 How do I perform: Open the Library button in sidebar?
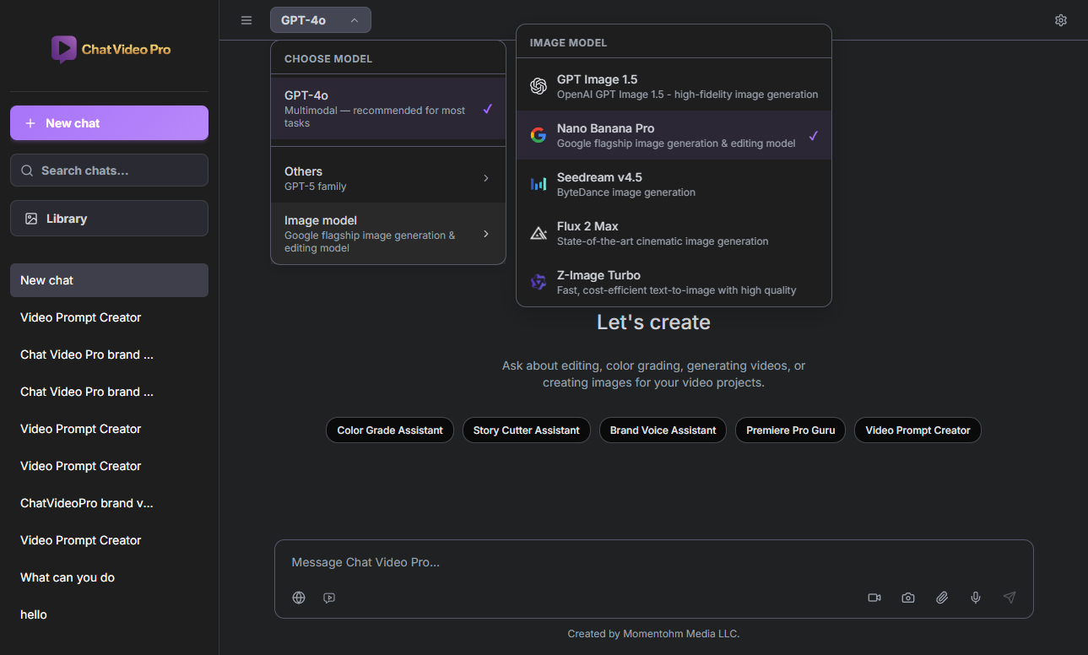(x=109, y=219)
